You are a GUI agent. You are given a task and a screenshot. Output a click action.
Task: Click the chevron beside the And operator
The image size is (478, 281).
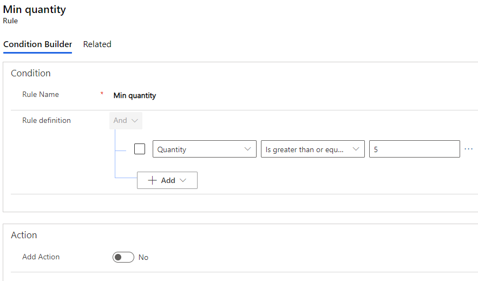(x=135, y=121)
